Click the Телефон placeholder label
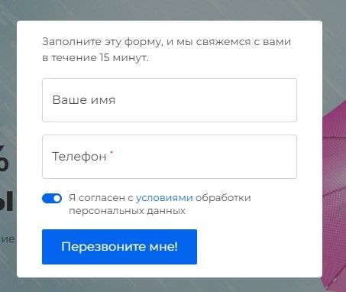The height and width of the screenshot is (292, 346). pyautogui.click(x=79, y=157)
